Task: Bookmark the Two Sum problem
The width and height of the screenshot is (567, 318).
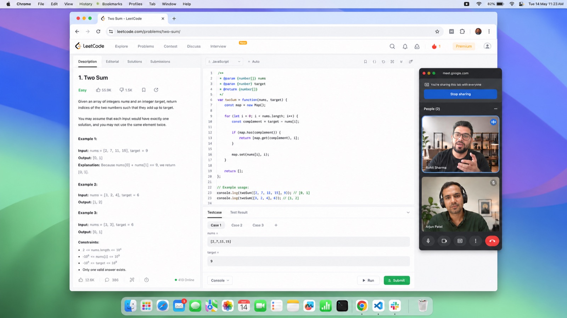Action: pos(144,90)
